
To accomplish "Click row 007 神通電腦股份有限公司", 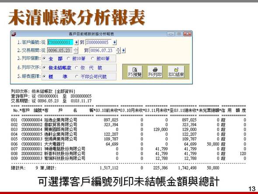I will (x=128, y=149).
